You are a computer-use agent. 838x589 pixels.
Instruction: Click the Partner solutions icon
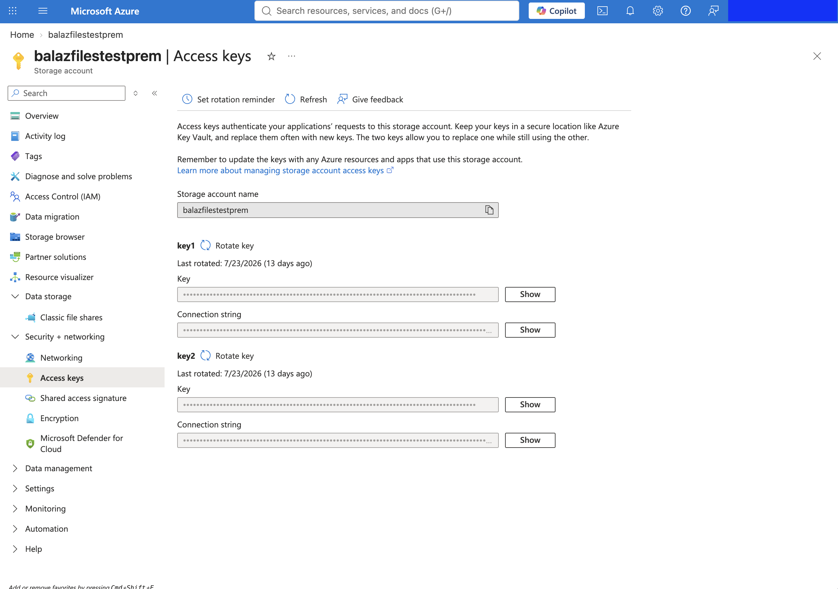coord(15,257)
